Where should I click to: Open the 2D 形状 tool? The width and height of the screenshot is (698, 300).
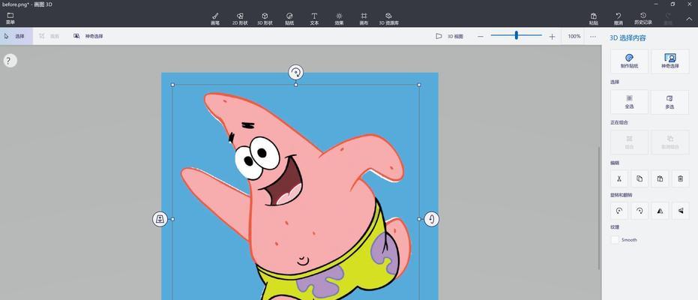[x=240, y=18]
